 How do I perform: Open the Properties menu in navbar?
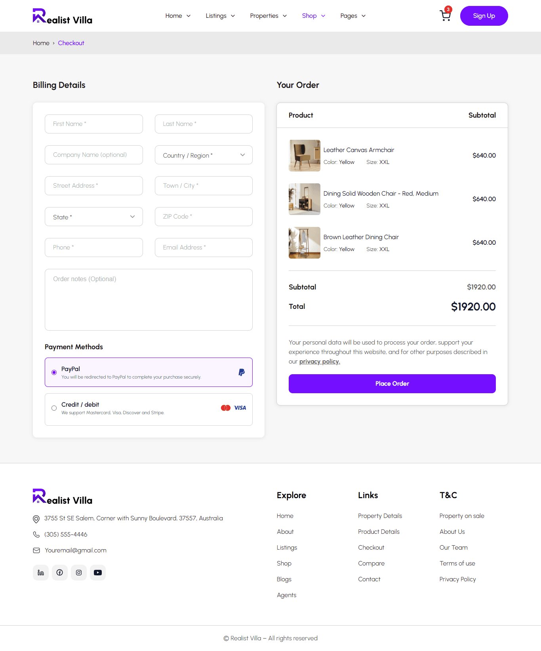click(268, 16)
